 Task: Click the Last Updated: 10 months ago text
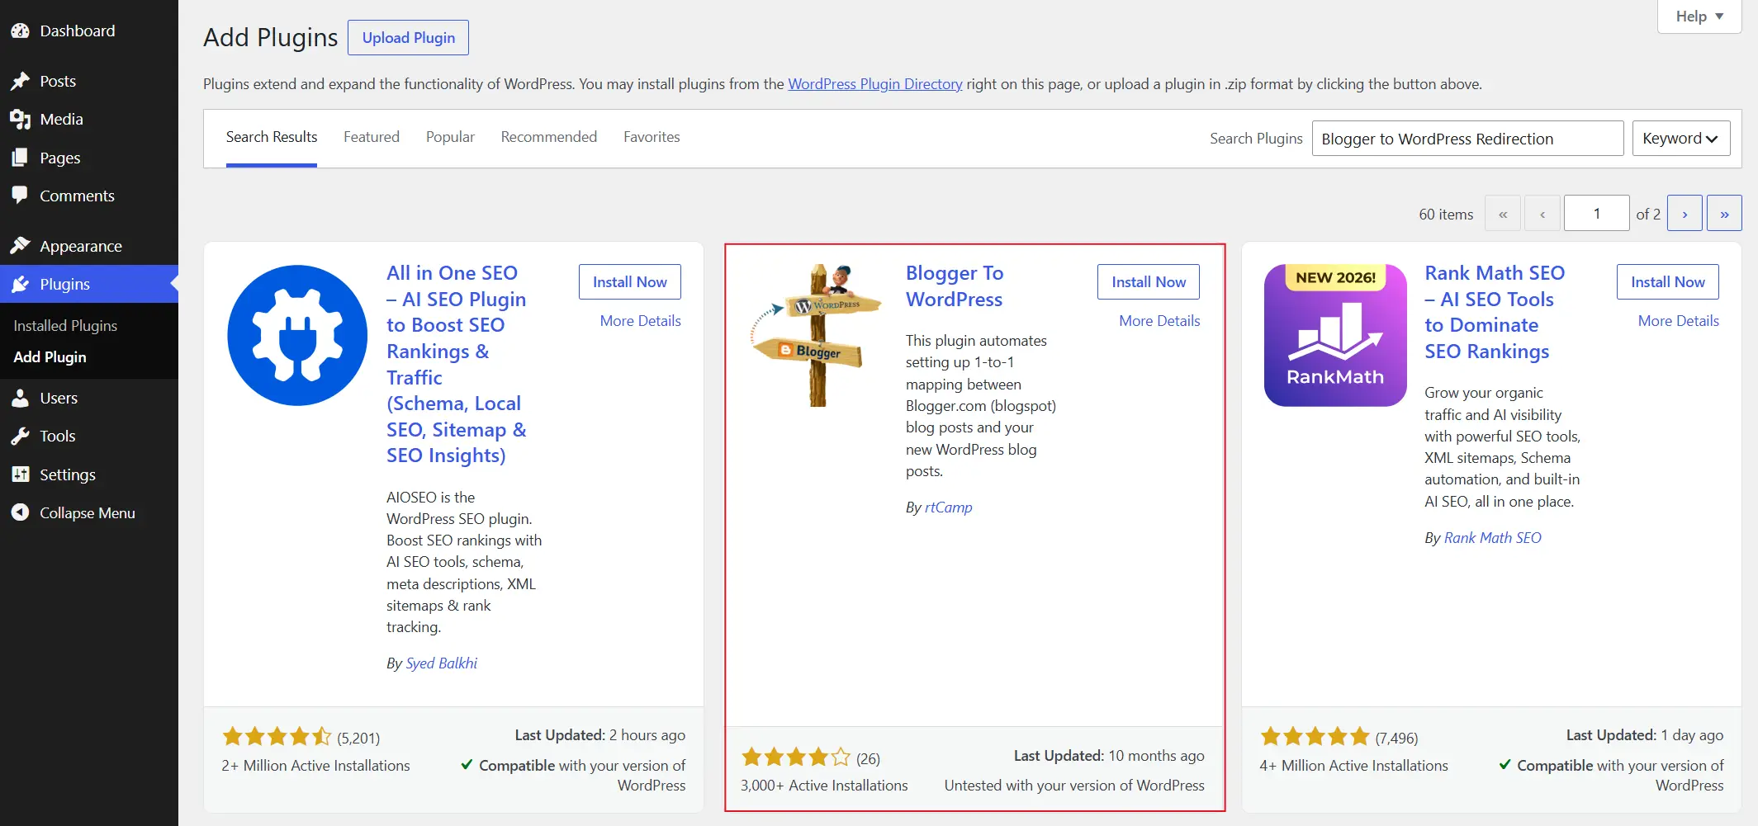tap(1109, 756)
